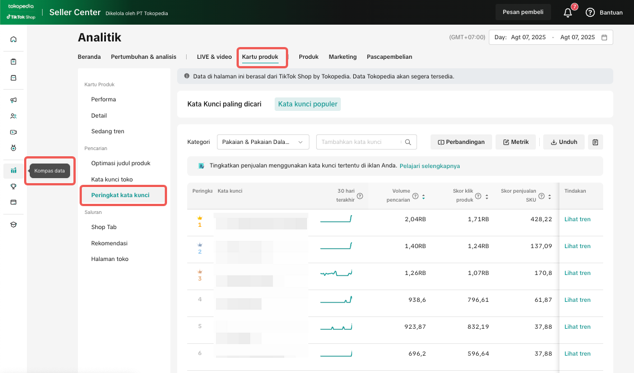
Task: Open the Pelajari selengkapnya link
Action: [x=429, y=166]
